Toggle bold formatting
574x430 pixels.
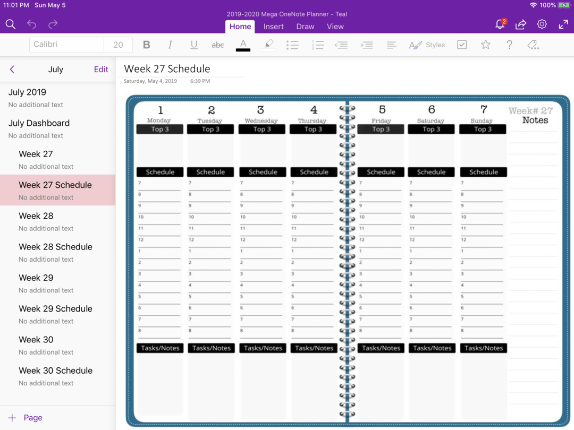point(147,45)
